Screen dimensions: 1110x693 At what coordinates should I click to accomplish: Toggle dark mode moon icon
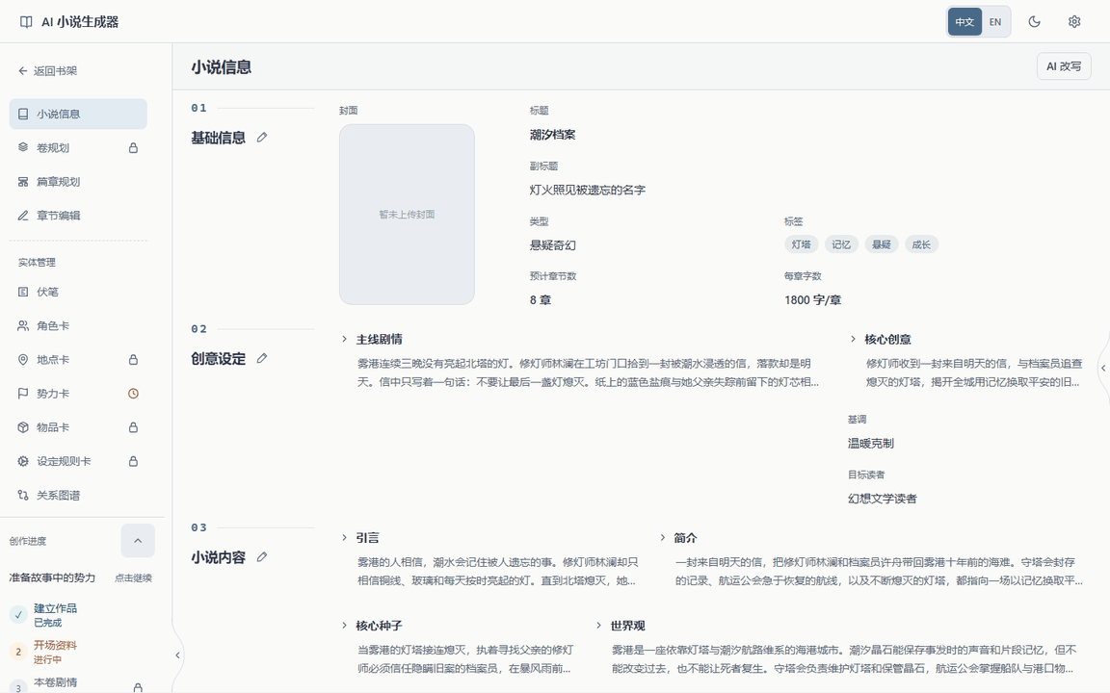1034,22
